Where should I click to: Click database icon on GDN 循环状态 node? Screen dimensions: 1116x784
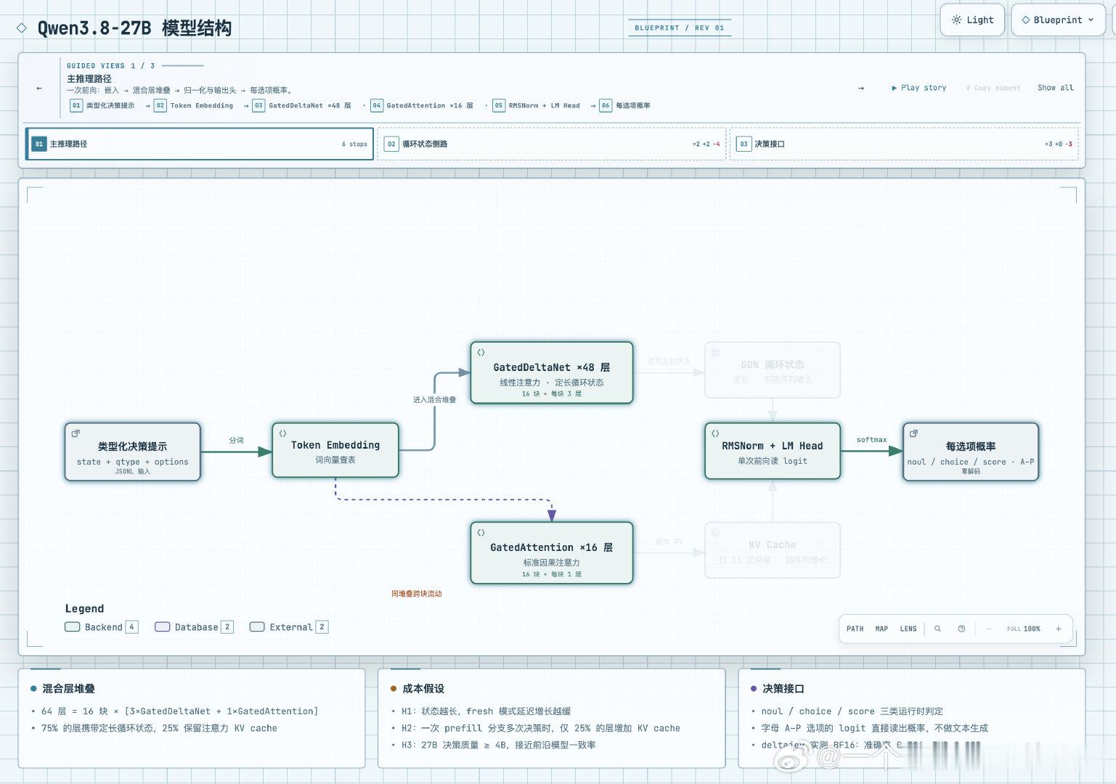tap(715, 352)
